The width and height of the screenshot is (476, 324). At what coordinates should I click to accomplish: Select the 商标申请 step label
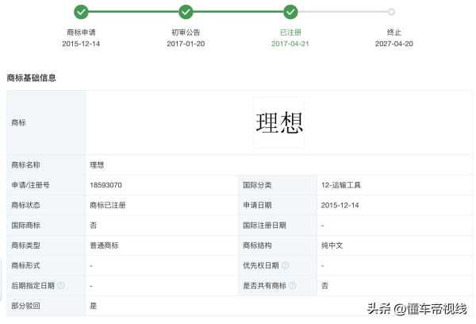point(81,33)
